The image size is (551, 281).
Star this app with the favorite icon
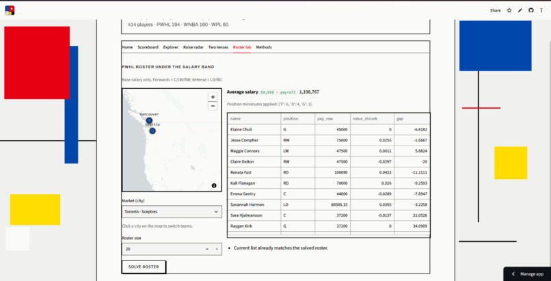[509, 10]
